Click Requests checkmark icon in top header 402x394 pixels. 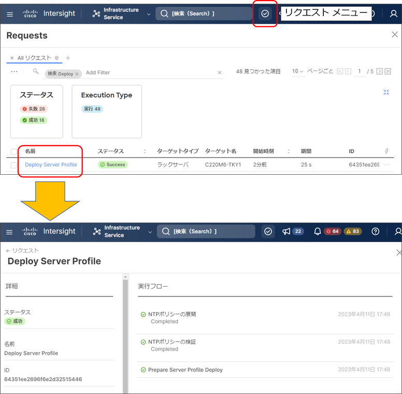click(x=265, y=13)
